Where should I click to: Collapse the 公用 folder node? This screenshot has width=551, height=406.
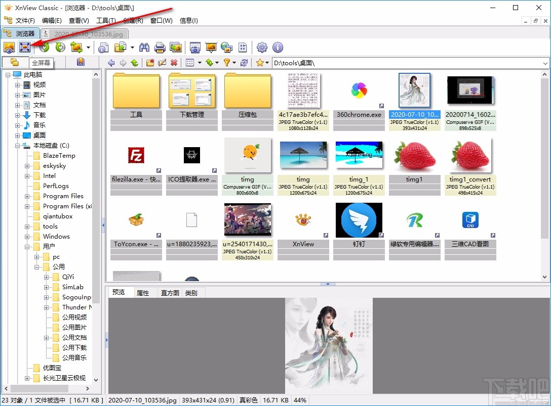tap(36, 267)
